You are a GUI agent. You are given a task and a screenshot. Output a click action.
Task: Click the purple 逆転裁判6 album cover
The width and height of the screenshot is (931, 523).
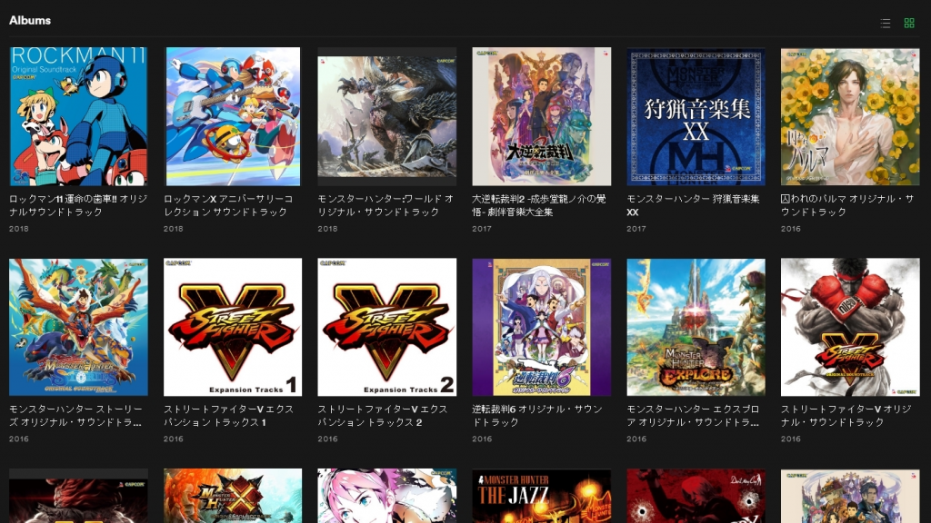tap(541, 327)
